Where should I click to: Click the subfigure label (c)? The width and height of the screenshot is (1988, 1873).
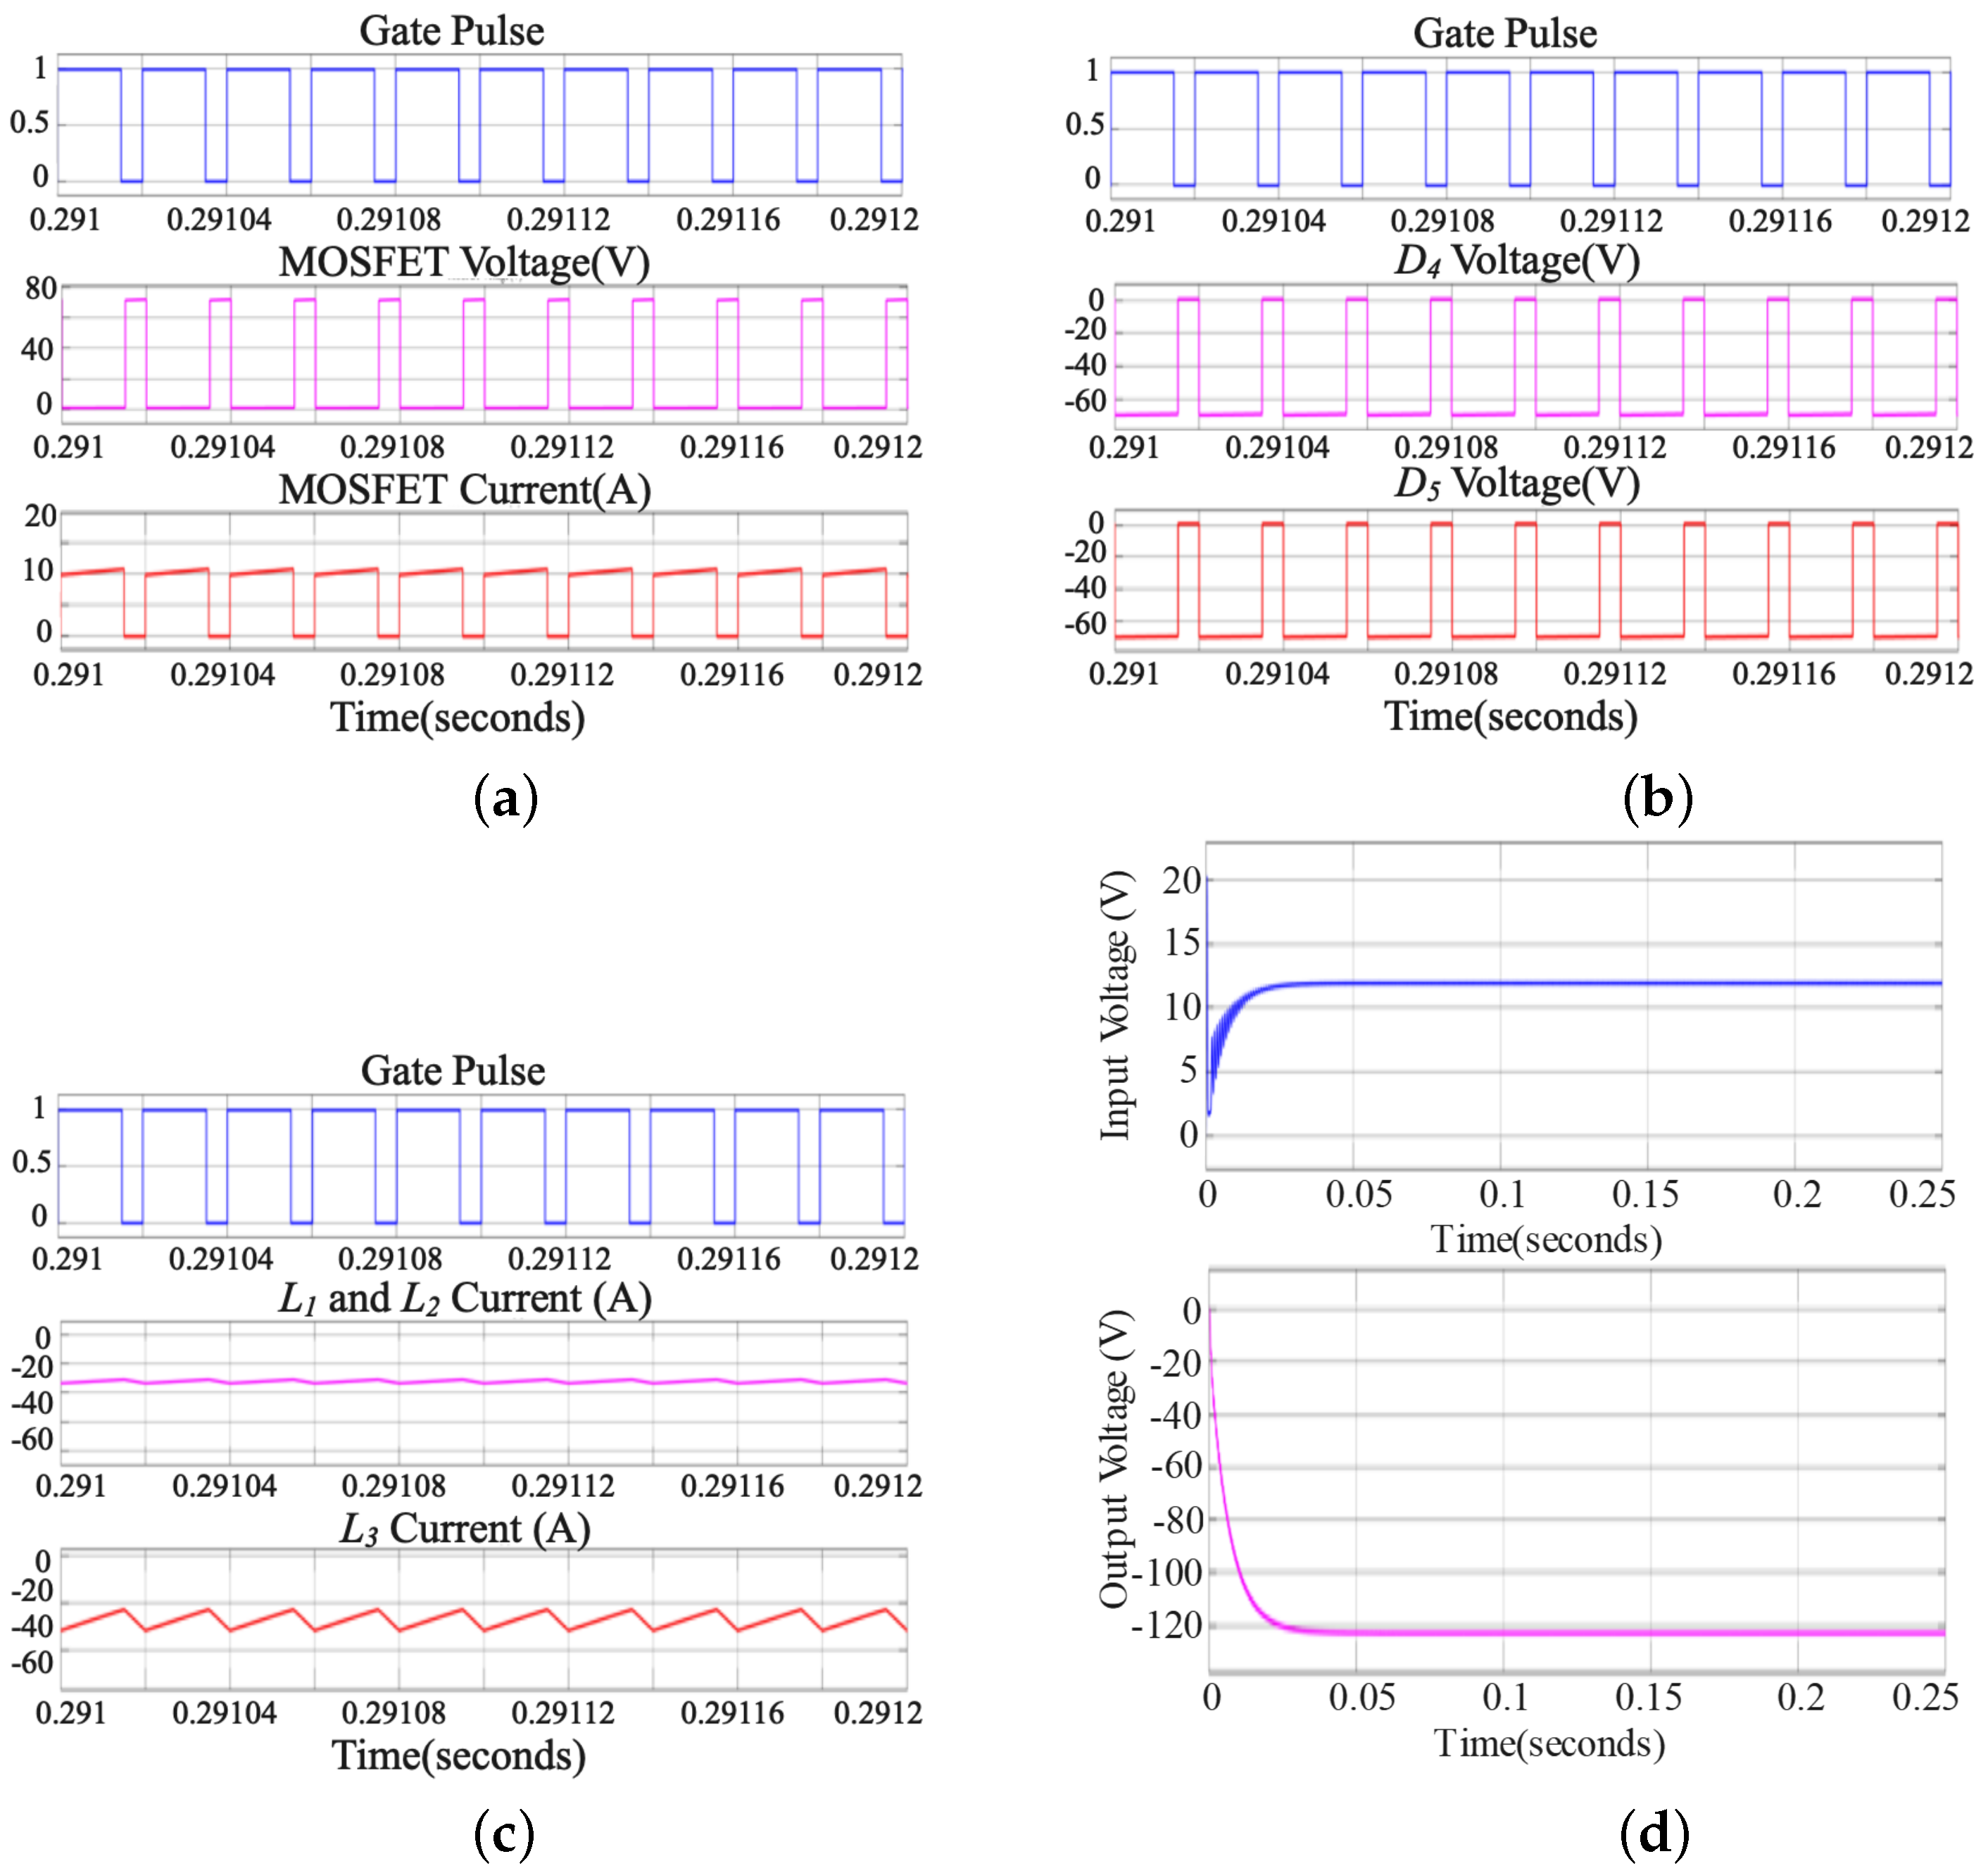505,1834
